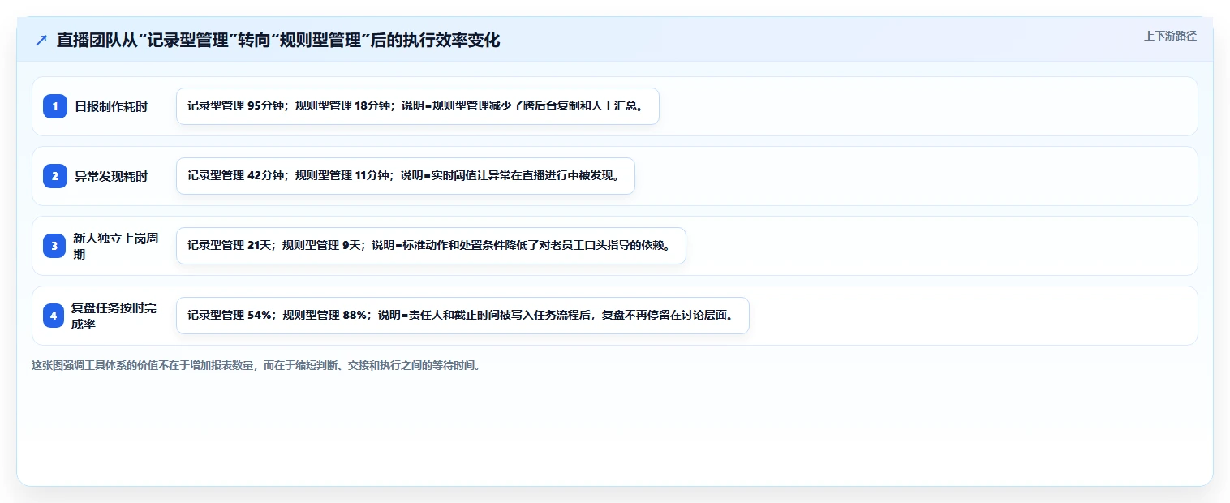Click the number 4 badge for 复盘任务按时完成率
Screen dimensions: 1230x503
pyautogui.click(x=54, y=316)
